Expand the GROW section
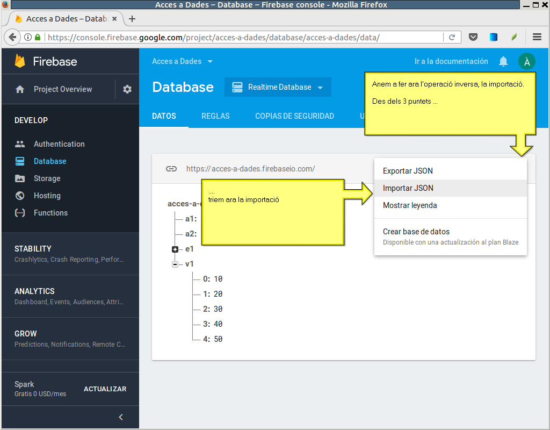This screenshot has height=430, width=550. (x=70, y=339)
